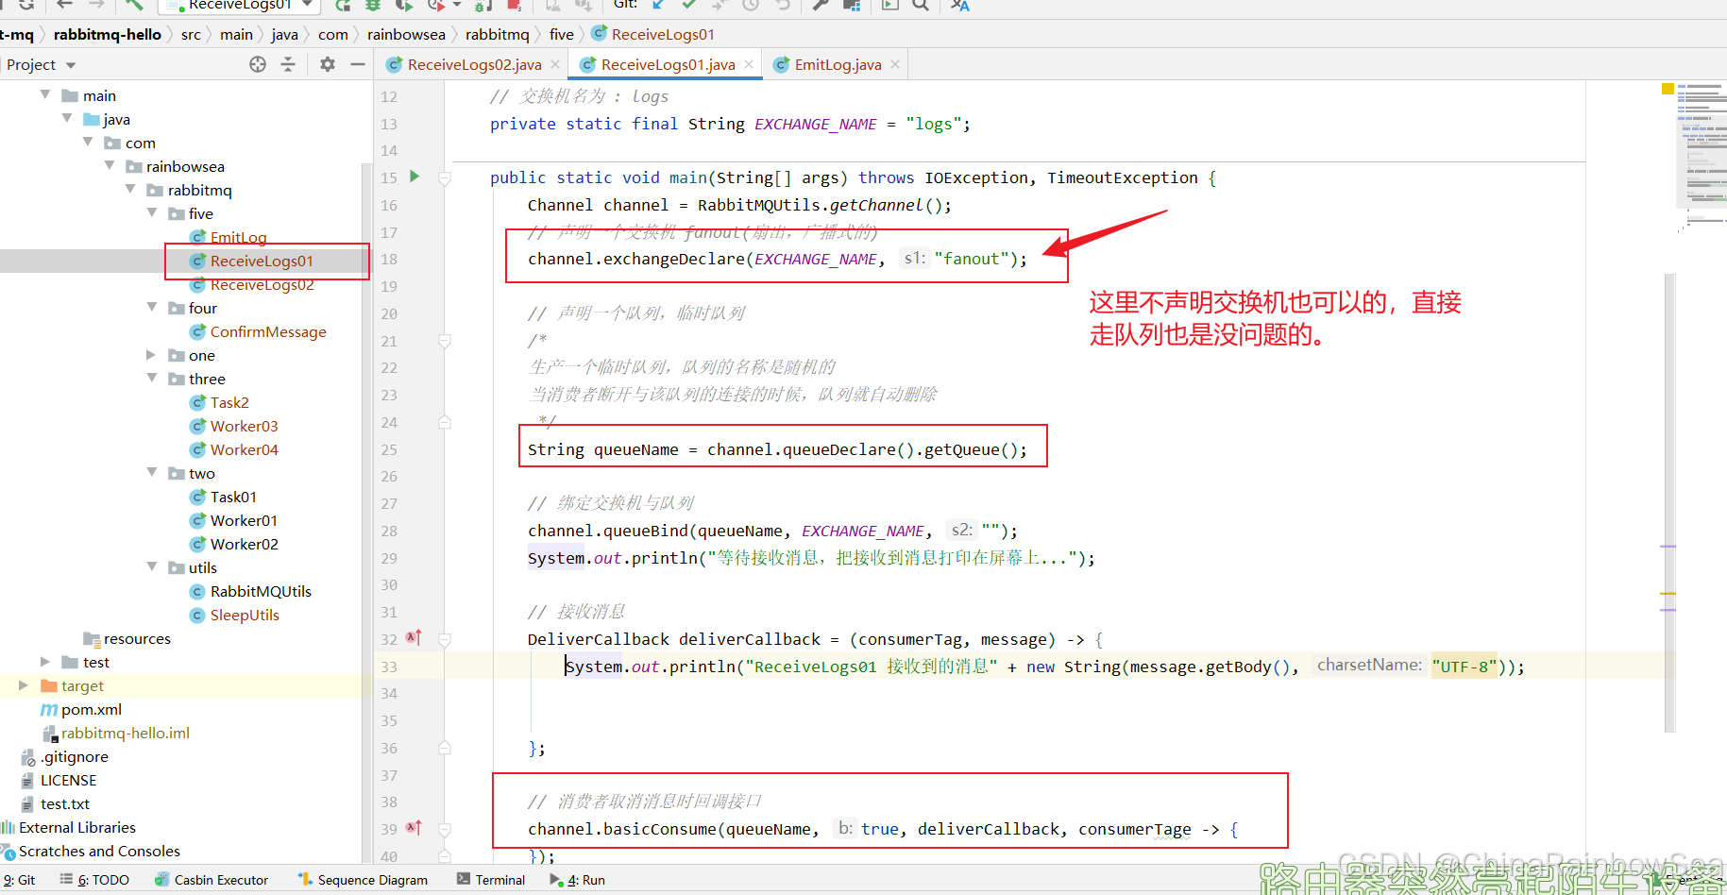Toggle the mnemonic bookmark at line 32
Viewport: 1727px width, 895px height.
[413, 638]
